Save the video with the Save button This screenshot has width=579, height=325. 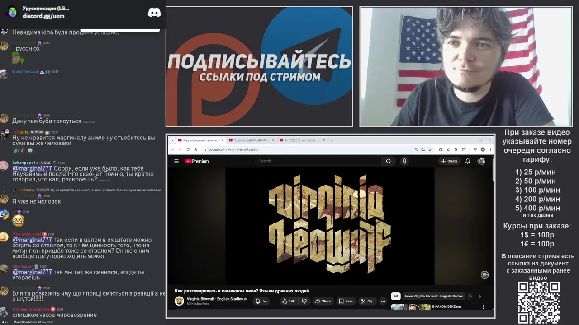(346, 301)
